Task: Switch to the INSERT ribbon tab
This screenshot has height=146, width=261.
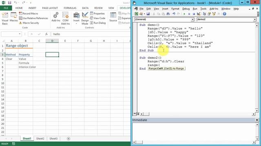Action: click(x=32, y=8)
